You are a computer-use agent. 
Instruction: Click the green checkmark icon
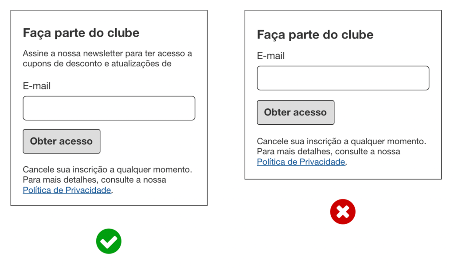point(109,241)
